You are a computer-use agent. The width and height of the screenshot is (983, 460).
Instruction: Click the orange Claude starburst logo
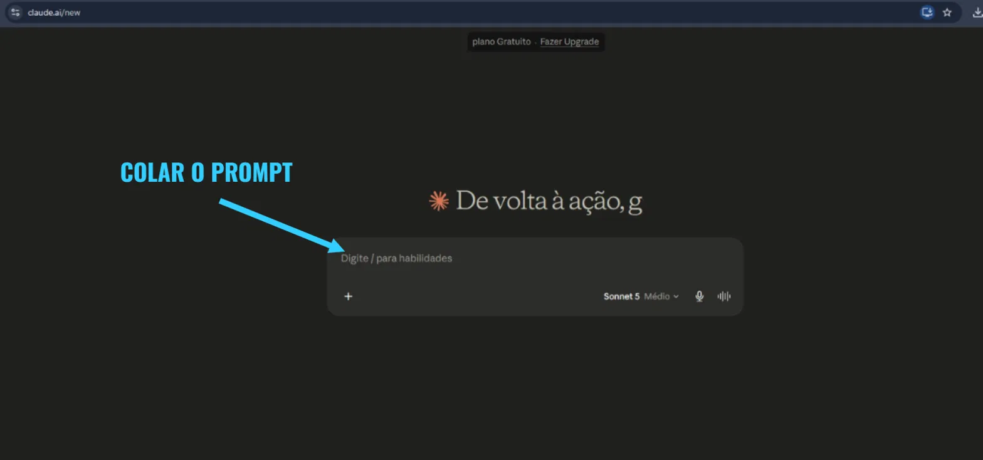tap(439, 201)
